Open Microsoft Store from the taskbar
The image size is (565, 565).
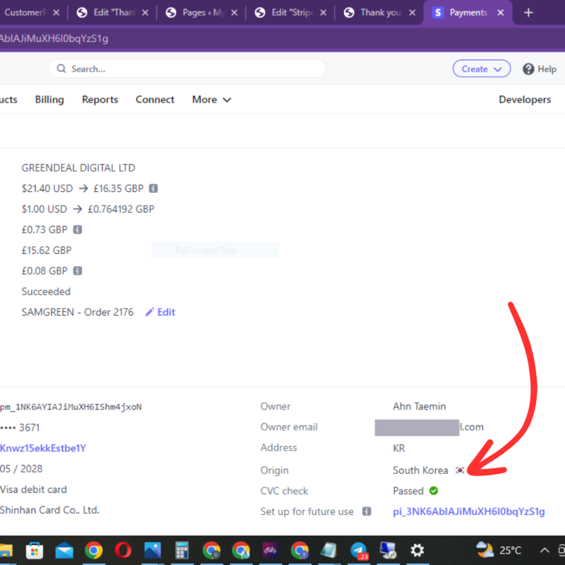coord(35,550)
